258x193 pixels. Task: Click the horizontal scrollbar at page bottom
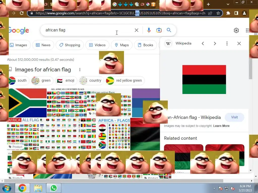[x=114, y=181]
